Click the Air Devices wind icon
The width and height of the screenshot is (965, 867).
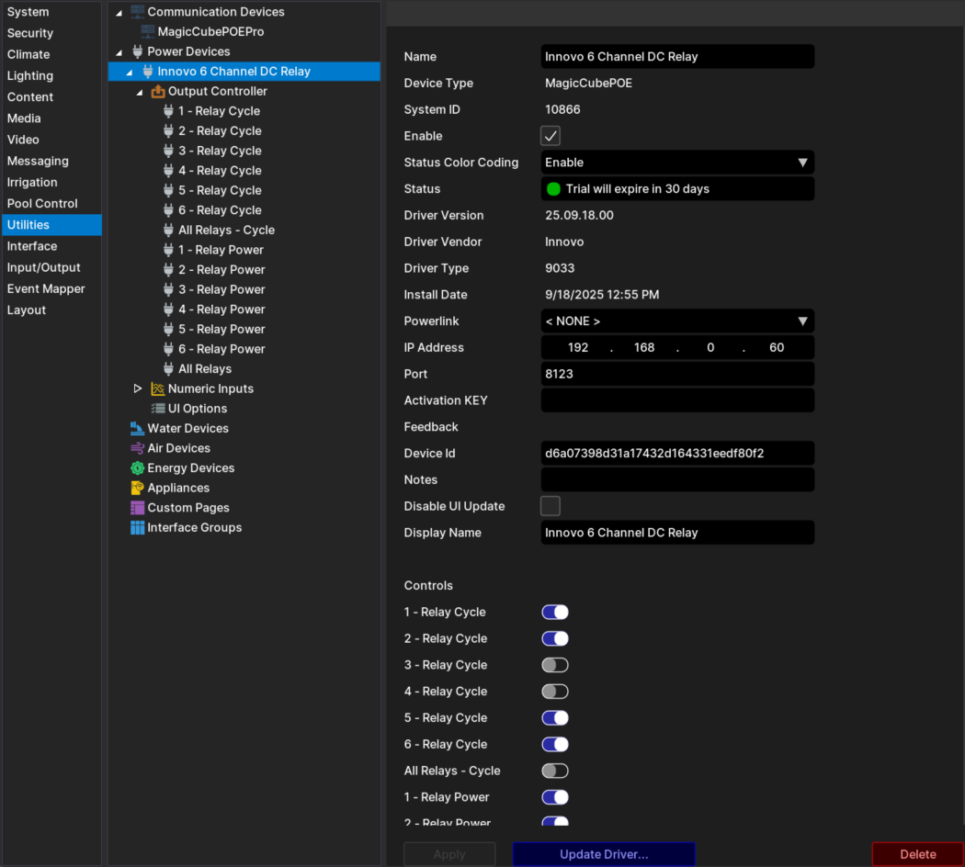tap(137, 448)
